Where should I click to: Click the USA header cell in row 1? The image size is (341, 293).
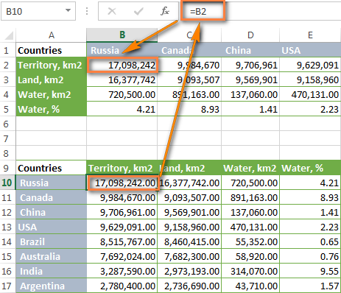tap(310, 50)
